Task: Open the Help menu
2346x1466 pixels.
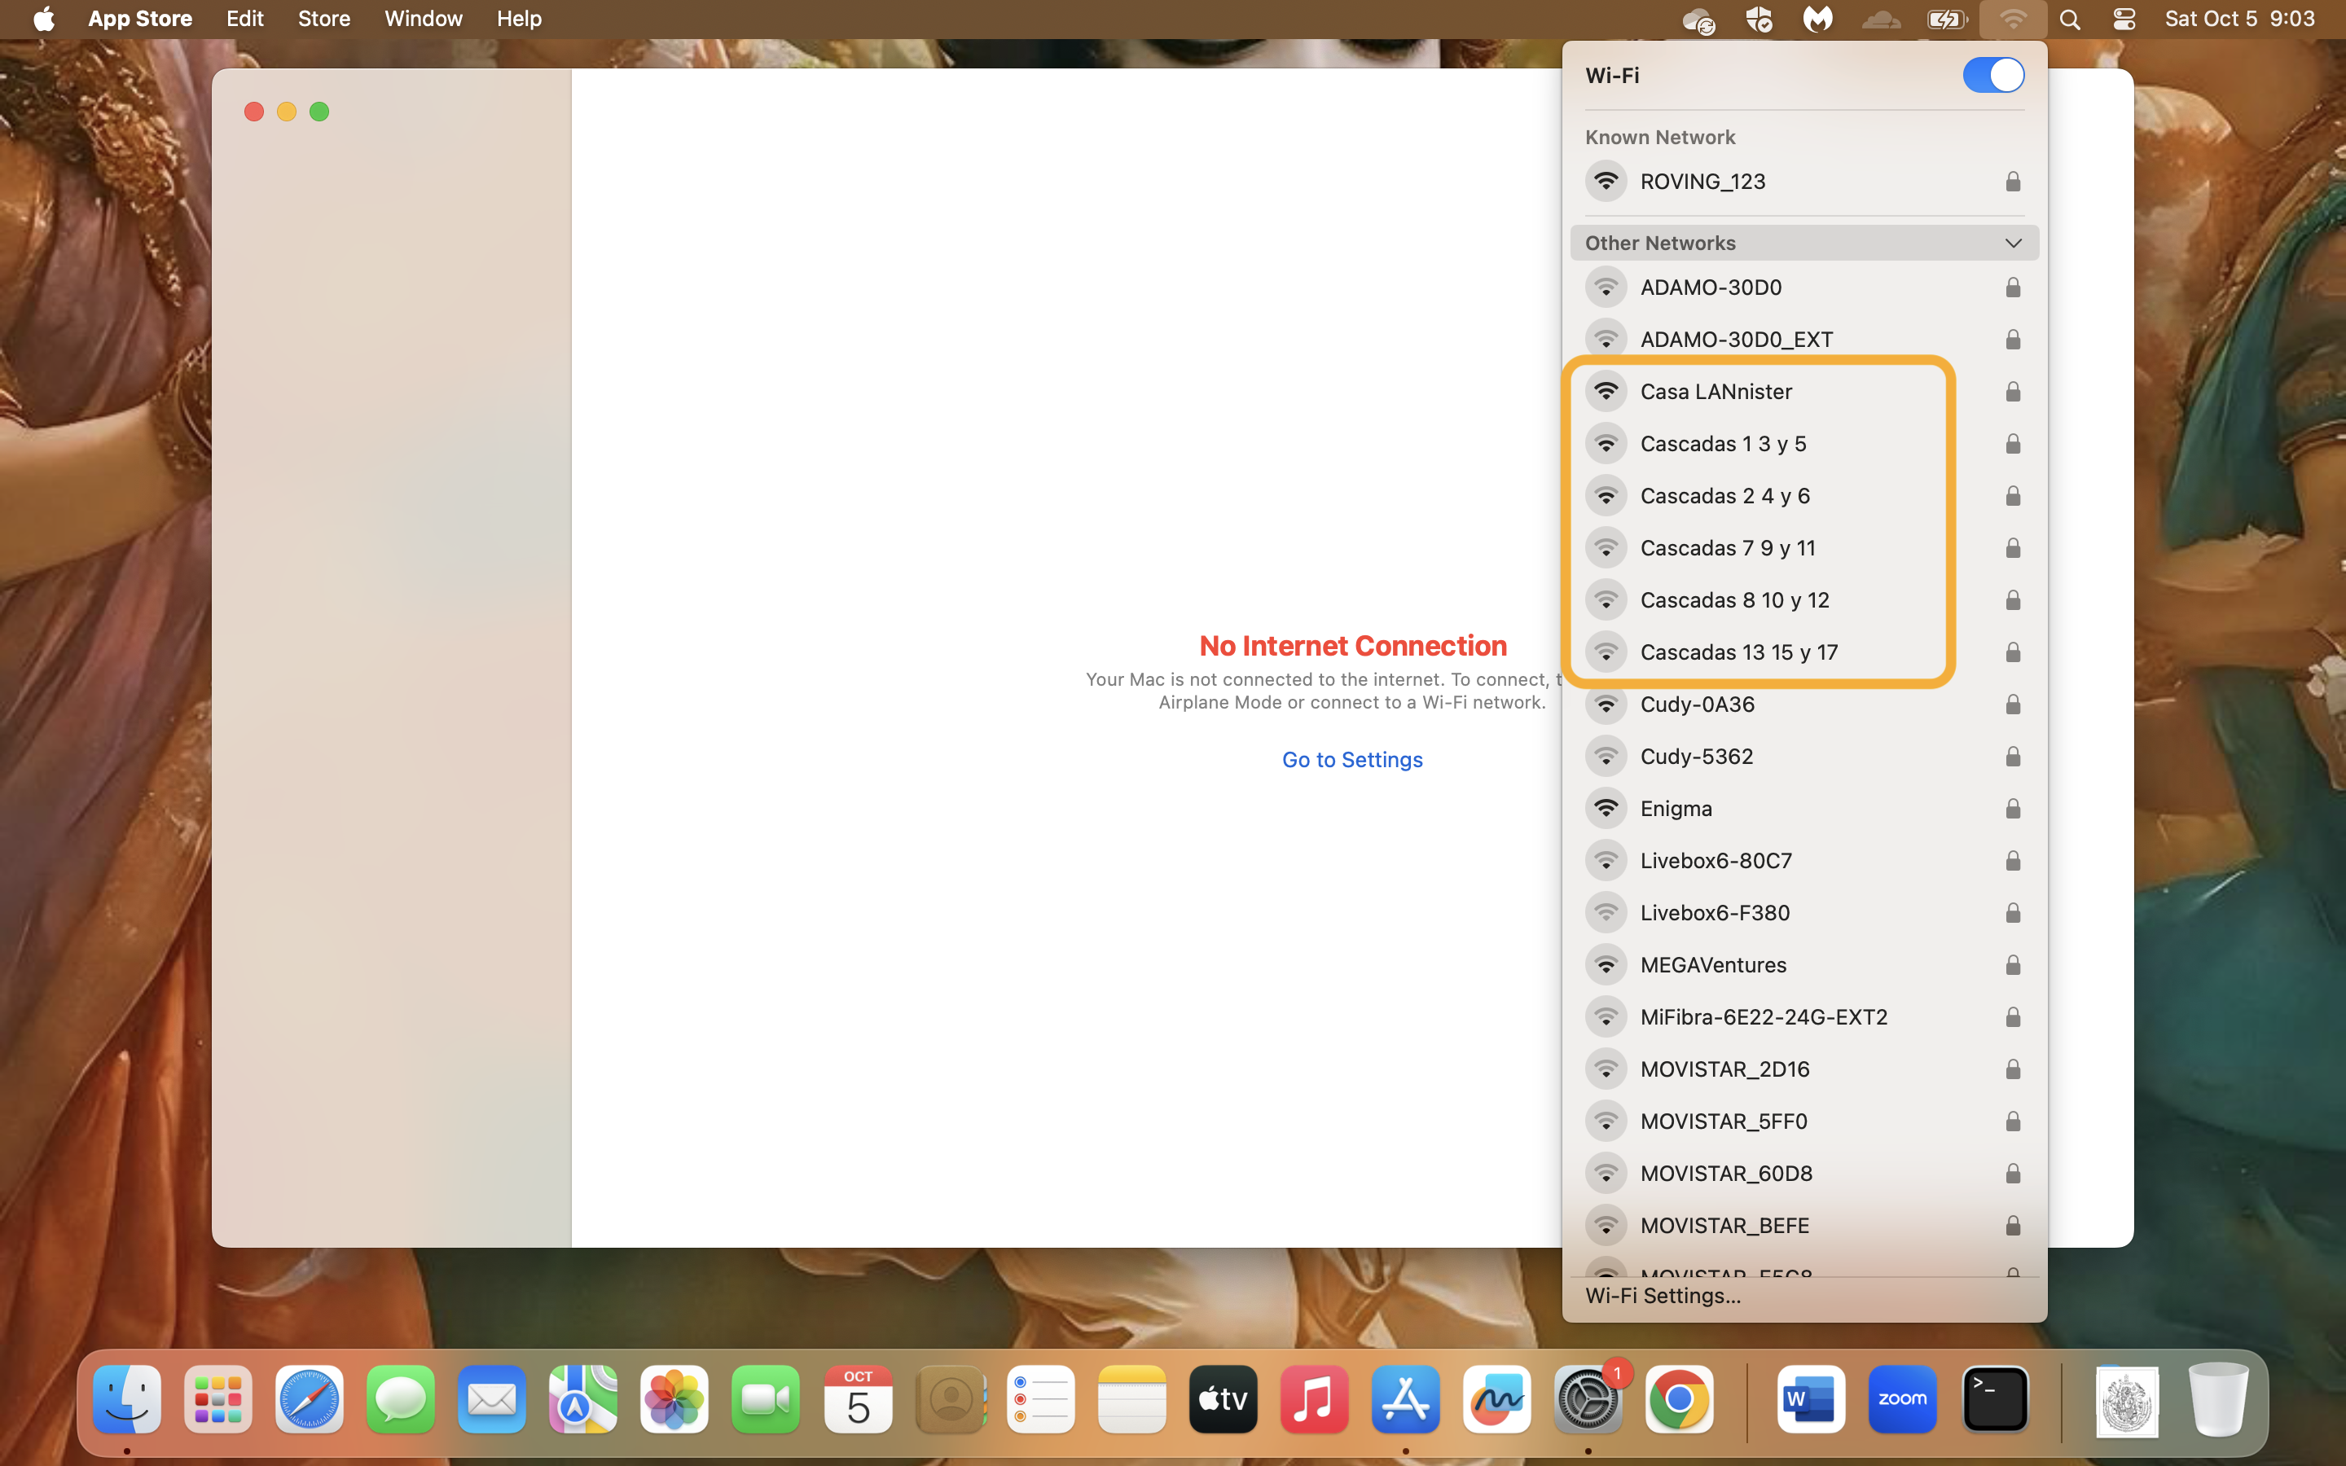Action: pos(519,20)
